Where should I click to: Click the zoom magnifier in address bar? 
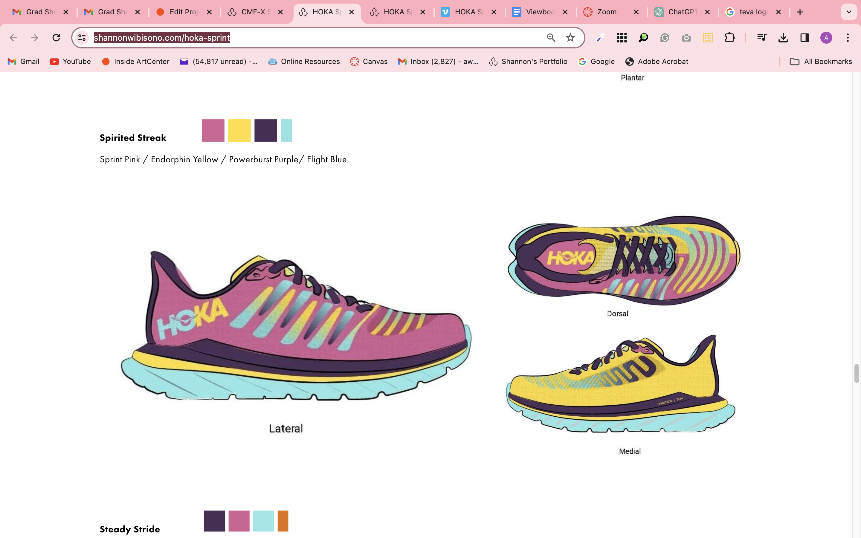tap(551, 38)
